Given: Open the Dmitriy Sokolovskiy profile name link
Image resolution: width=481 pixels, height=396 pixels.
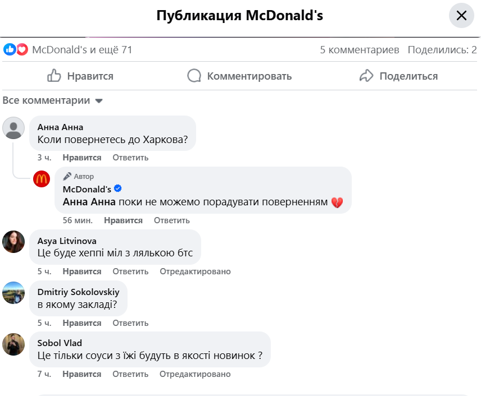Looking at the screenshot, I should tap(78, 292).
